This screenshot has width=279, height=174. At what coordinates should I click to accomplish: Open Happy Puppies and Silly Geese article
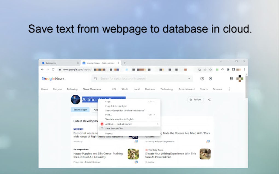[x=98, y=155]
